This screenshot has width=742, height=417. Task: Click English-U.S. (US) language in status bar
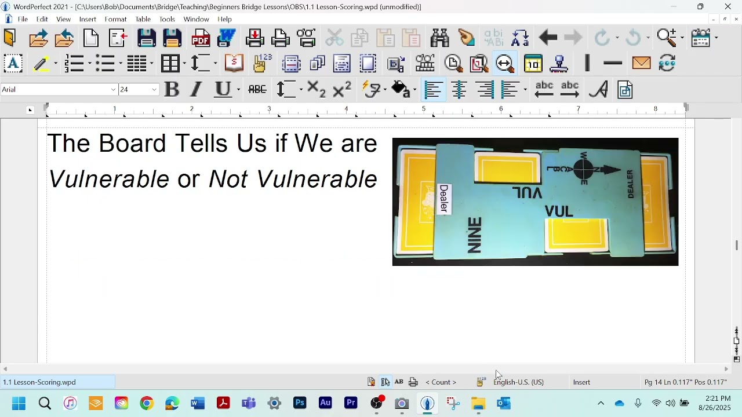pos(519,382)
